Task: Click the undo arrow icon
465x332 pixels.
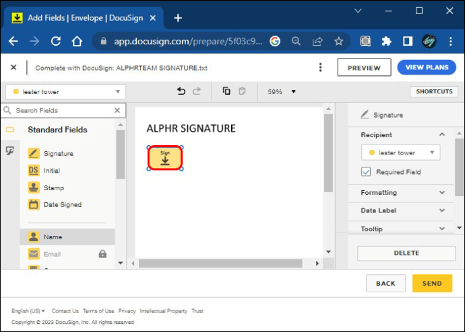Action: [x=181, y=91]
